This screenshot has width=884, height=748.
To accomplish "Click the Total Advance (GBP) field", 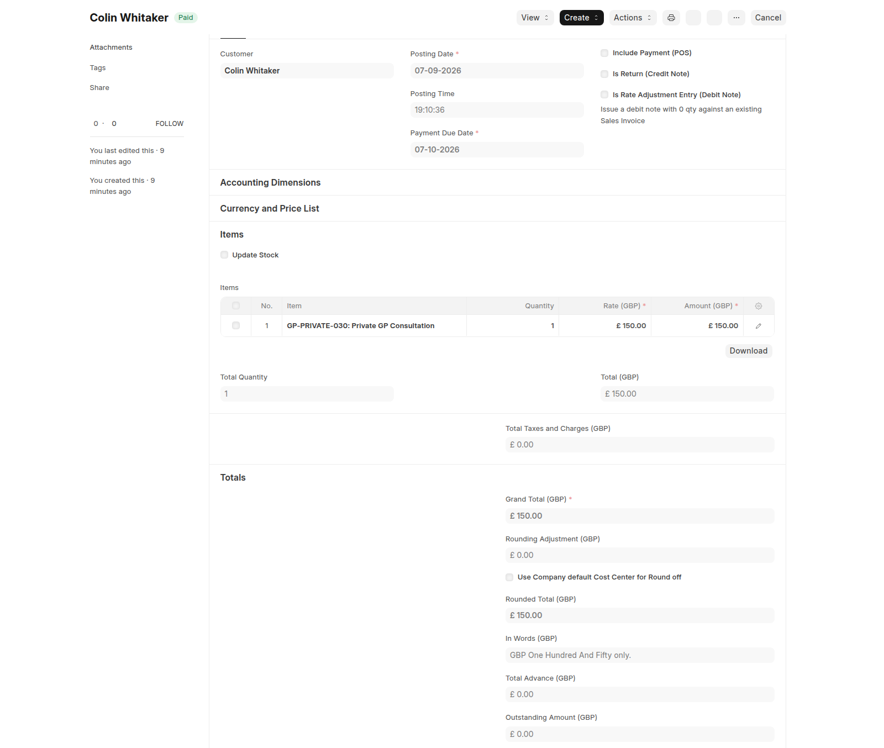I will click(x=640, y=694).
